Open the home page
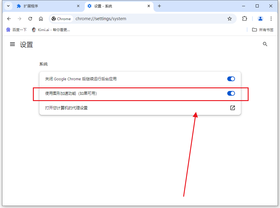280x208 pixels. click(x=41, y=19)
